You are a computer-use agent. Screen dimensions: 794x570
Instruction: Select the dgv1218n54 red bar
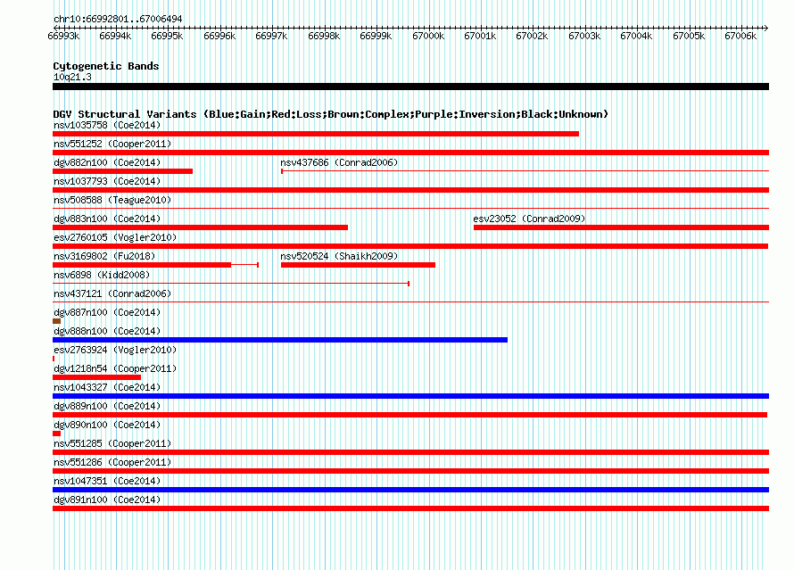[96, 377]
